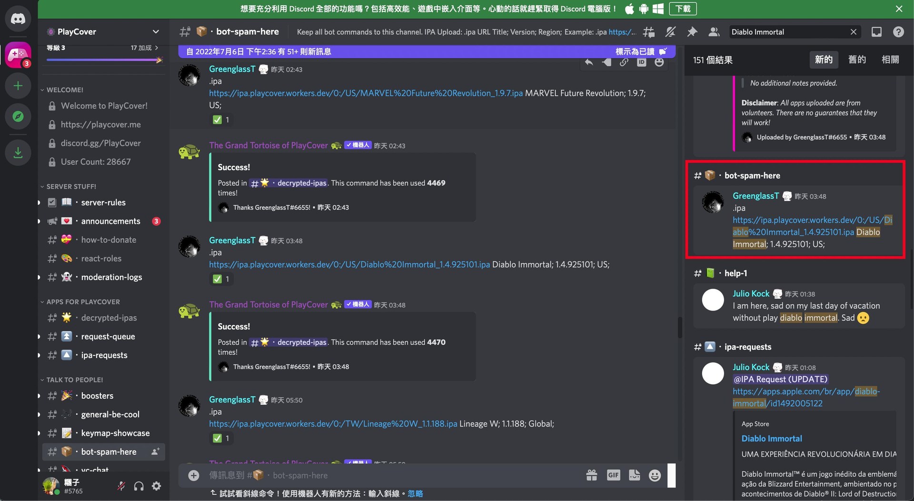Open emoji picker in message box
Screen dimensions: 914x501
coord(655,475)
